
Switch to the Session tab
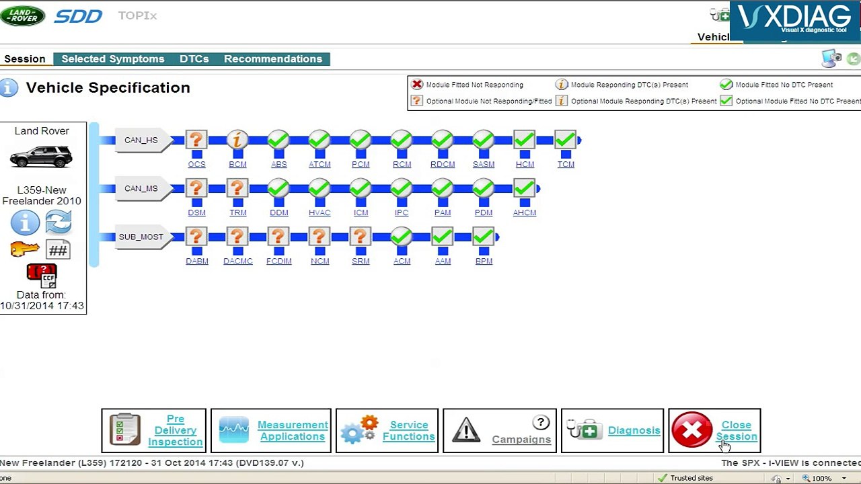click(x=25, y=59)
